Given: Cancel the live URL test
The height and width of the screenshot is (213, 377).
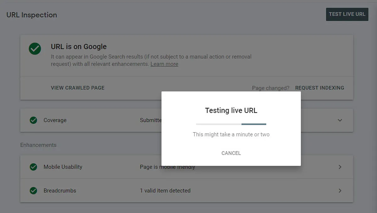Looking at the screenshot, I should 231,153.
